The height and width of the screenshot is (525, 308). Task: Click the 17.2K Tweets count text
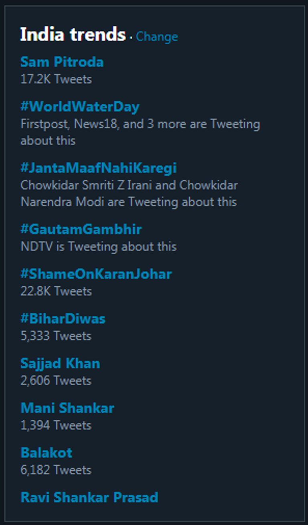click(56, 79)
